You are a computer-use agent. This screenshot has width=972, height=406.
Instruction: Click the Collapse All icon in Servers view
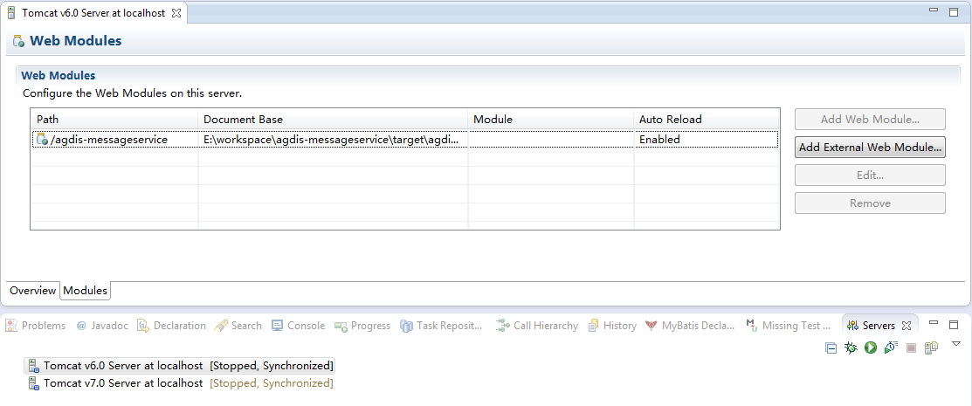coord(831,348)
